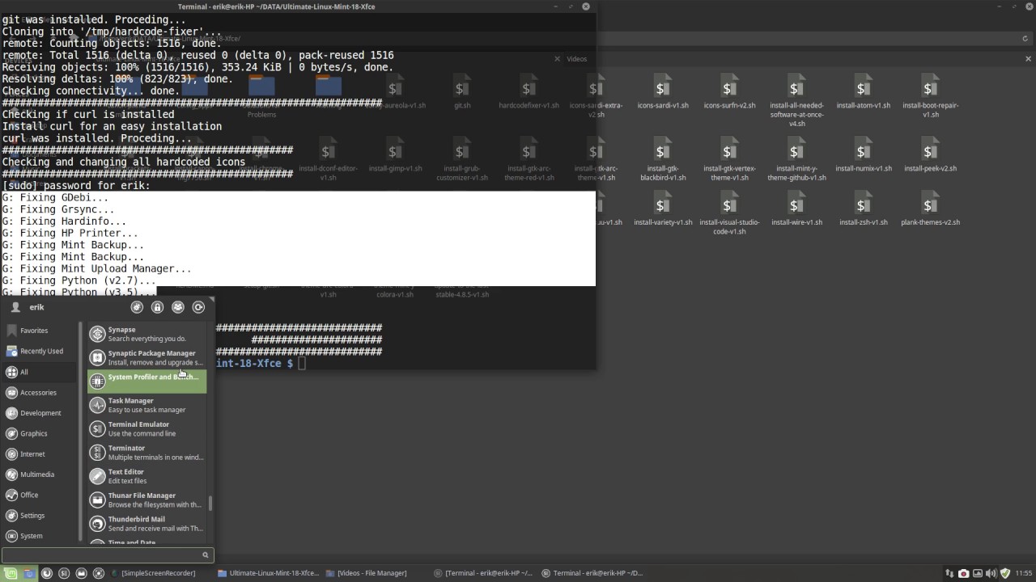The image size is (1036, 582).
Task: Open Thunar File Manager entry
Action: tap(146, 500)
